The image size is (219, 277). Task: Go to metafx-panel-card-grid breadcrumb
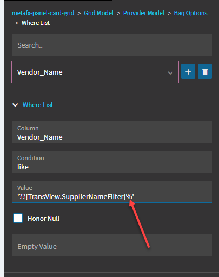point(43,13)
